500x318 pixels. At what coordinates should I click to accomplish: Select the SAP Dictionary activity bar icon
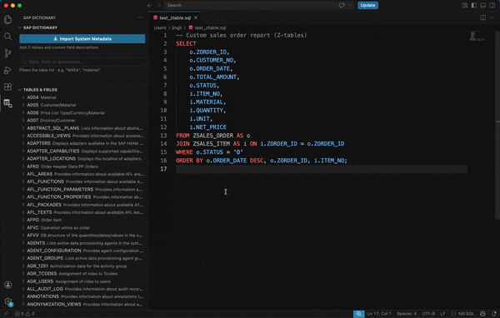(8, 103)
